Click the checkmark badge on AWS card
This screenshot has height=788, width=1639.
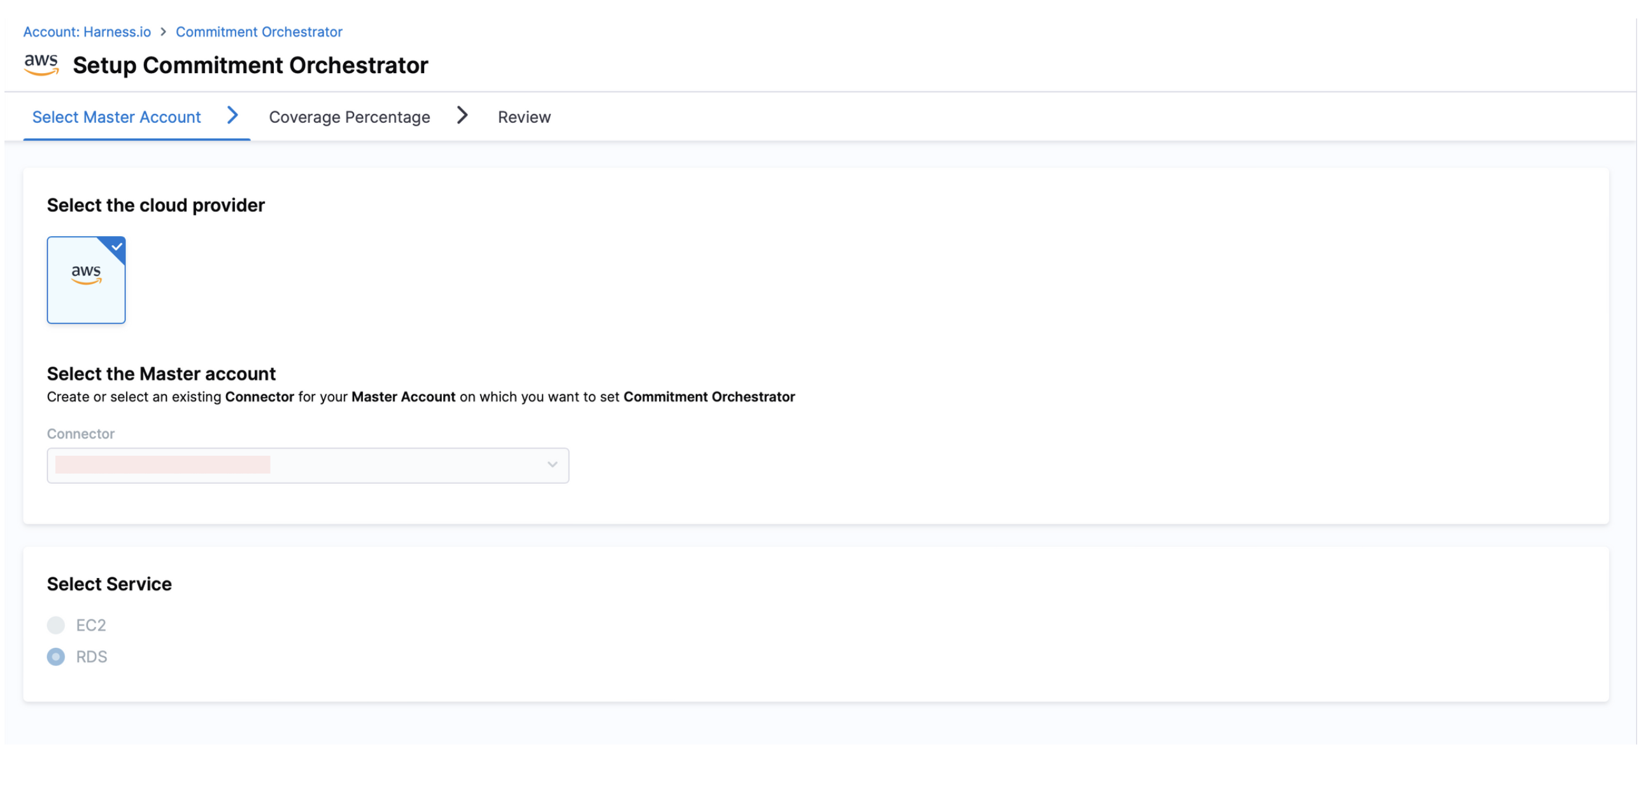117,246
